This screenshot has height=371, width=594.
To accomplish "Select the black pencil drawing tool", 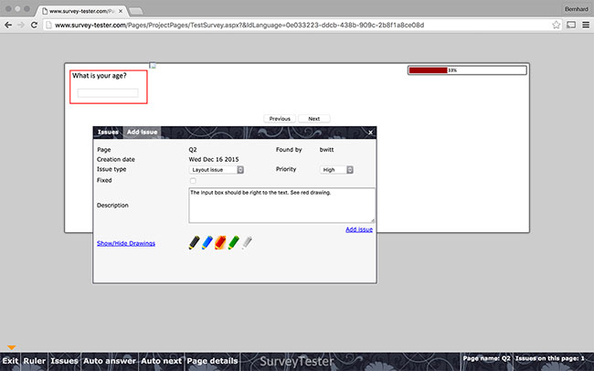I will 194,243.
